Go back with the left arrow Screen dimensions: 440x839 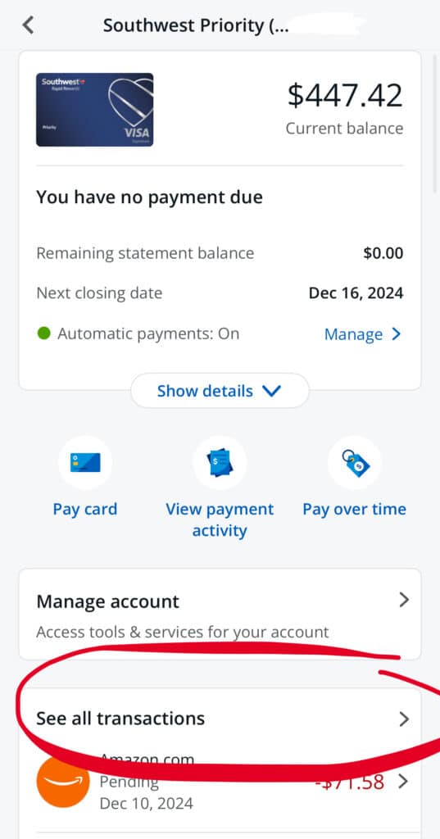point(28,25)
